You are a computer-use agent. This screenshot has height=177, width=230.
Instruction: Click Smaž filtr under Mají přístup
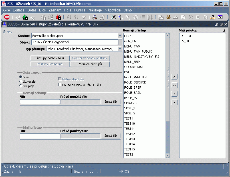(x=111, y=136)
